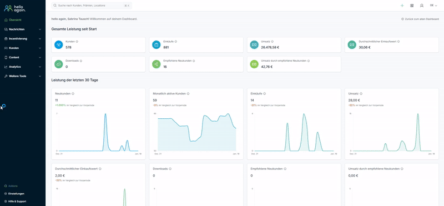Click info icon beside Empfohlene Neukunden 16
444x206 pixels.
coord(194,61)
